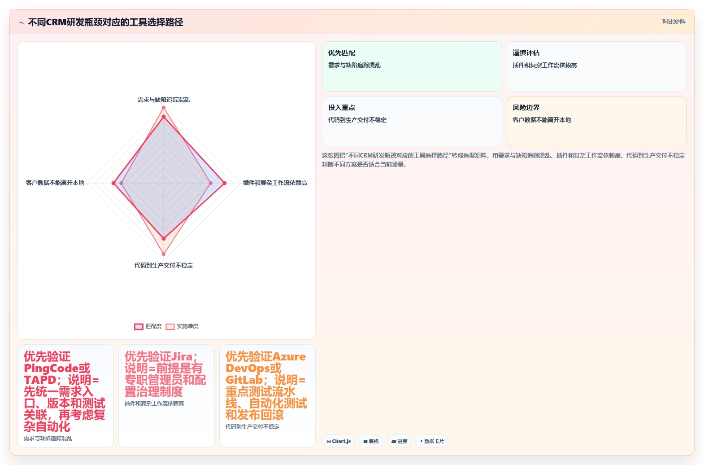Click the Chart.js tag chip
This screenshot has height=465, width=704.
point(339,441)
